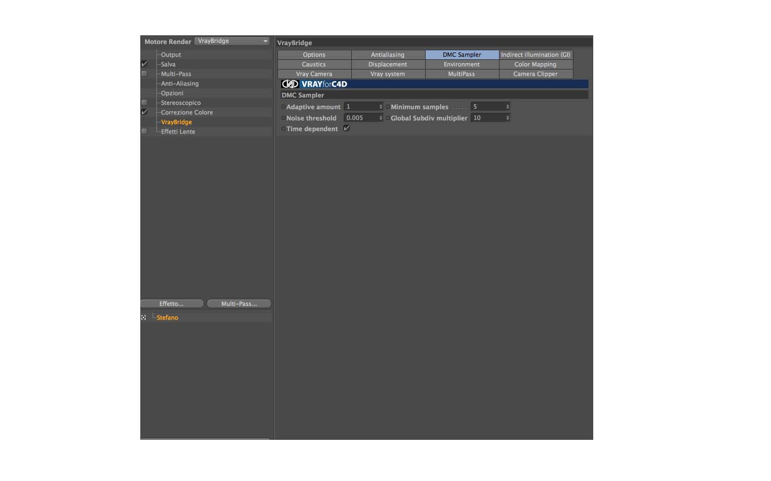Open the Indirect illumination (GI) tab

(x=536, y=55)
